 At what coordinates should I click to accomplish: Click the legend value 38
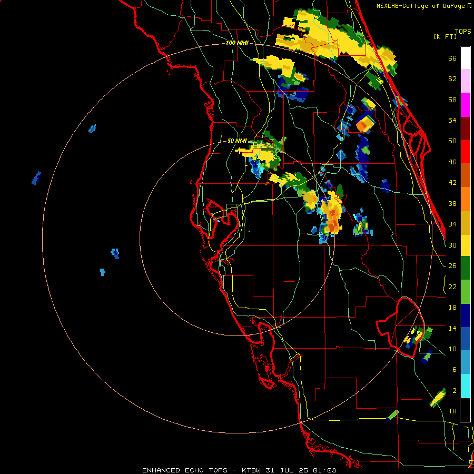click(x=452, y=203)
